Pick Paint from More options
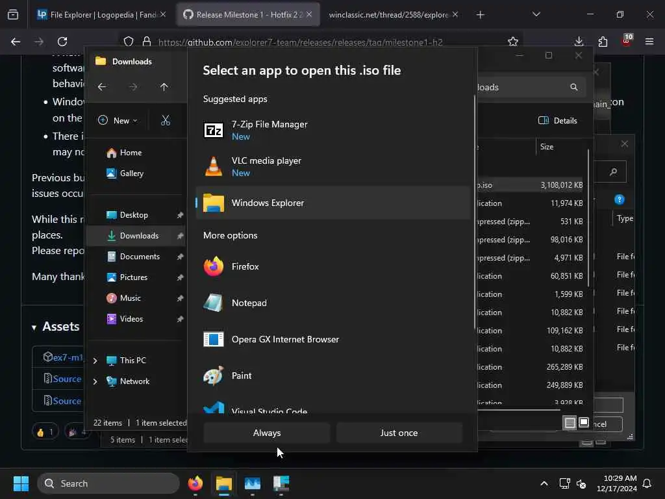Image resolution: width=665 pixels, height=499 pixels. [333, 376]
